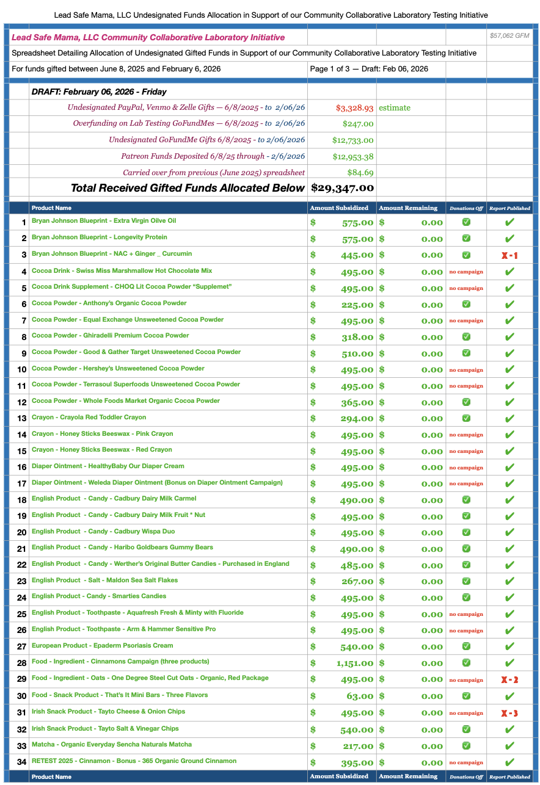Click the red X-1 report marker
The image size is (540, 785).
509,255
